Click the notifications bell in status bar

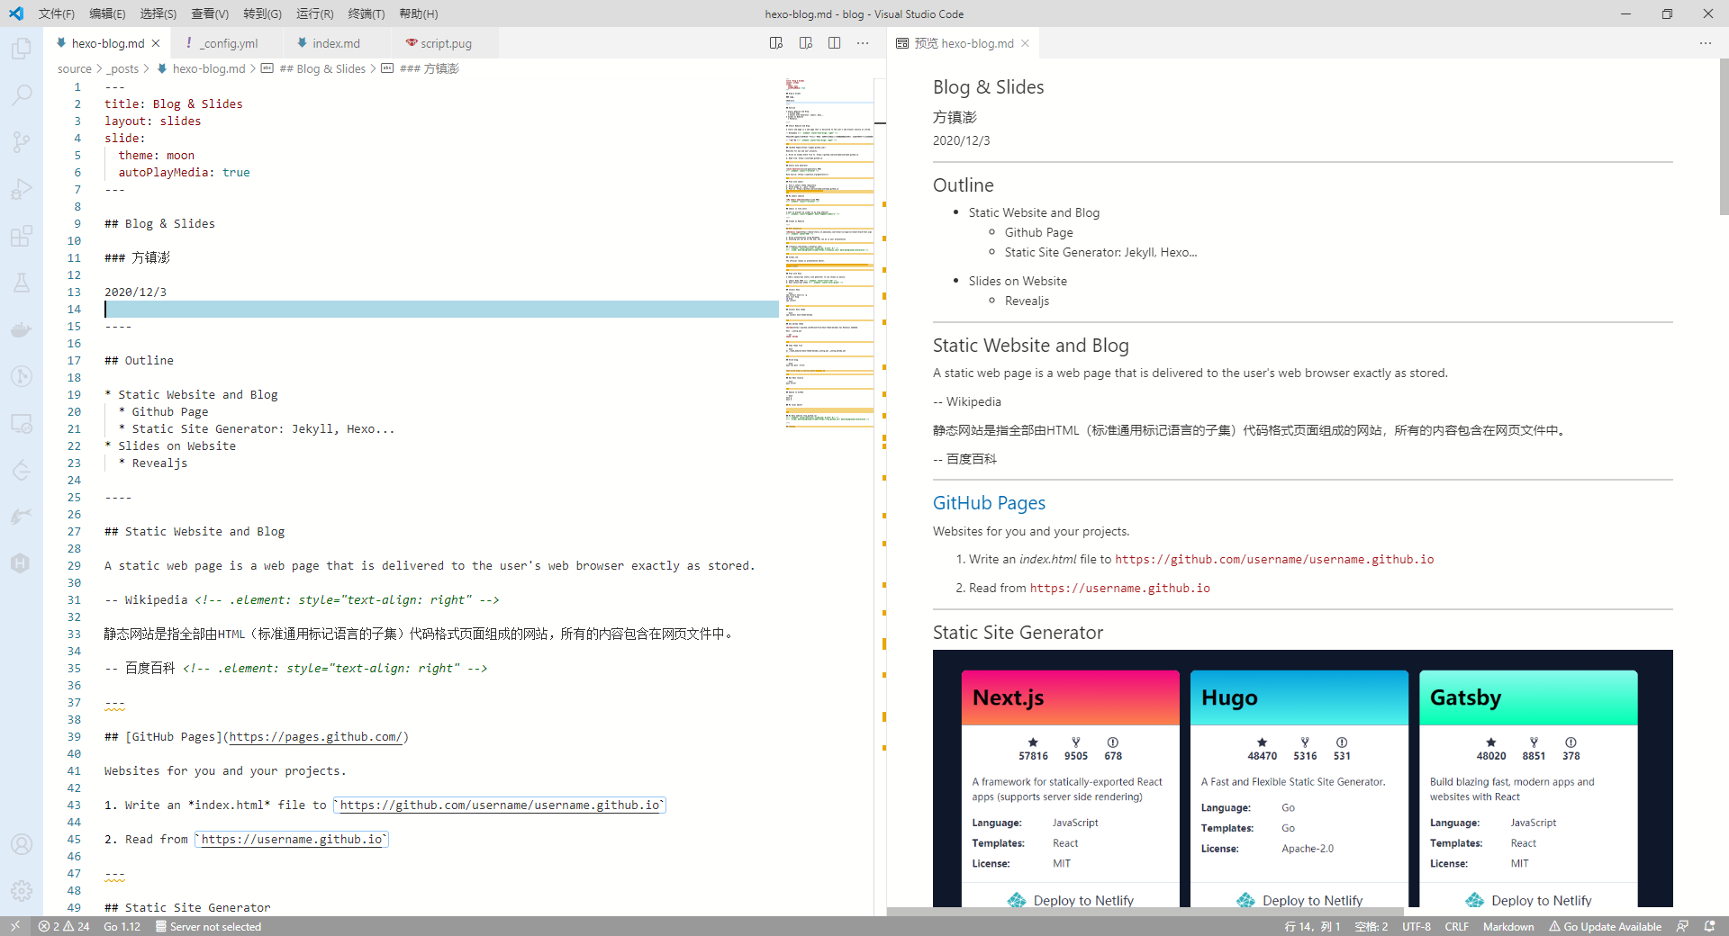[x=1709, y=926]
